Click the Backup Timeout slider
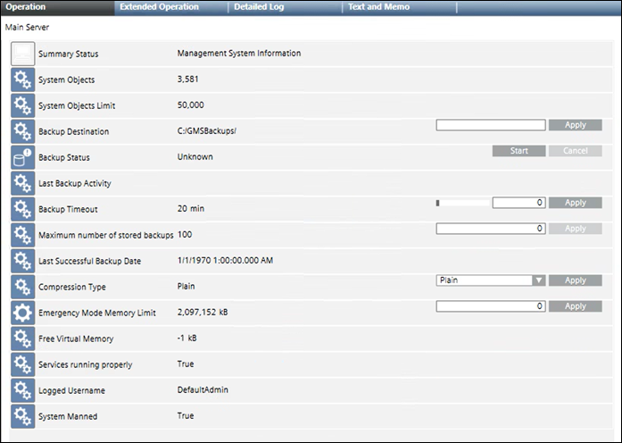 point(461,203)
